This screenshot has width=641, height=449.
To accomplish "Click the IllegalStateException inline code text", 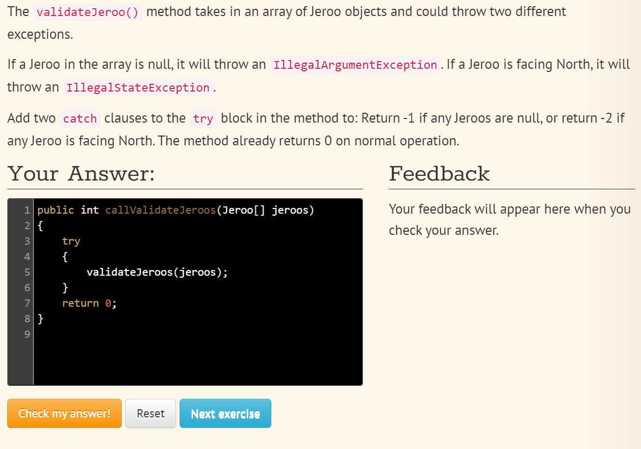I will (x=138, y=87).
